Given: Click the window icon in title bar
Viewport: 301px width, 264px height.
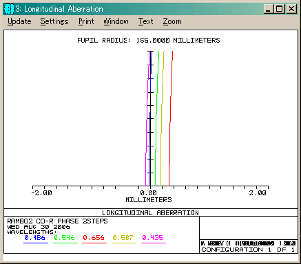Looking at the screenshot, I should 9,9.
